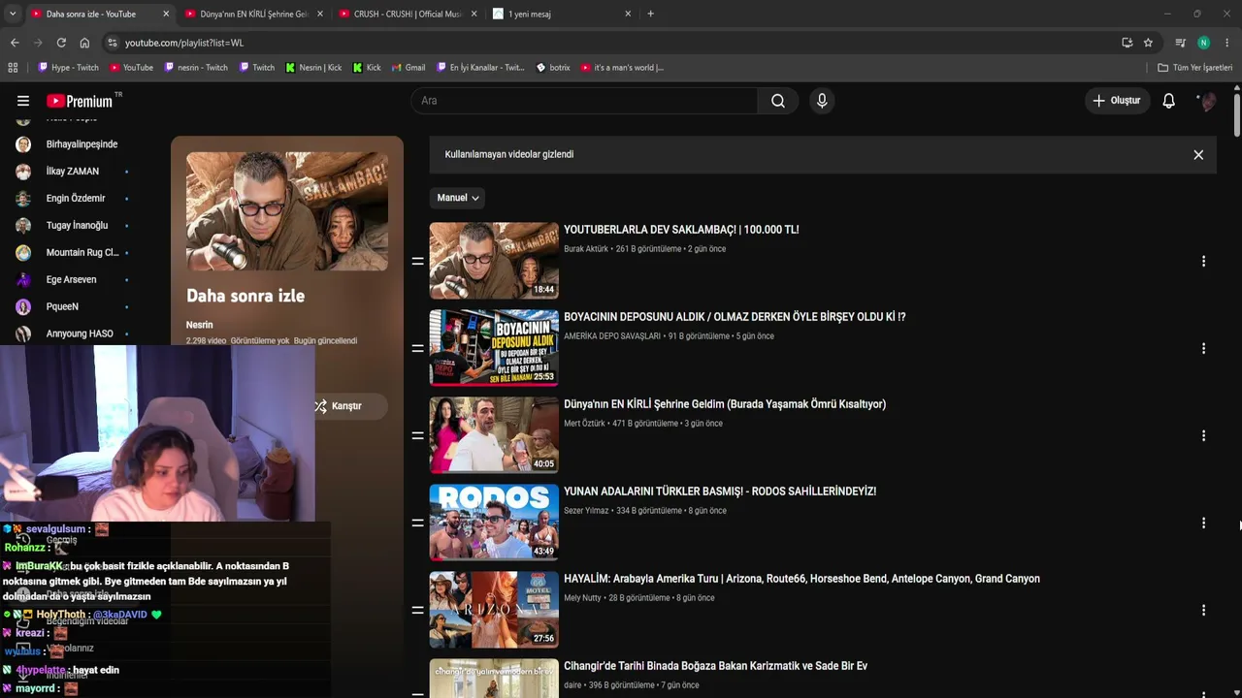Focus the YouTube Ara search field

(584, 101)
